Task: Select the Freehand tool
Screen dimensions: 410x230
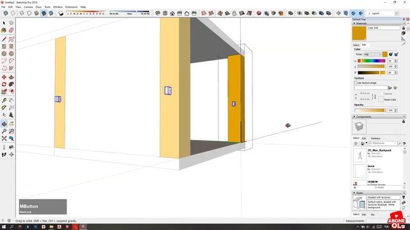Action: (x=12, y=40)
